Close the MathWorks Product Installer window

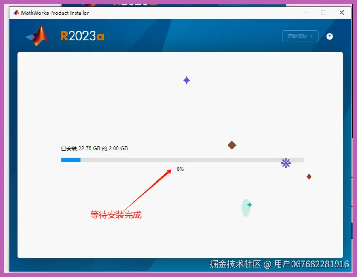click(x=342, y=13)
